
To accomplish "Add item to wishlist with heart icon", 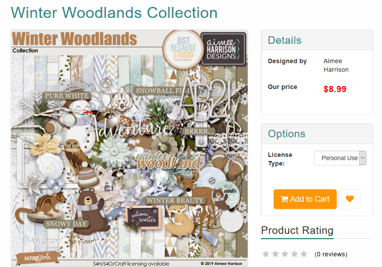I will point(350,199).
